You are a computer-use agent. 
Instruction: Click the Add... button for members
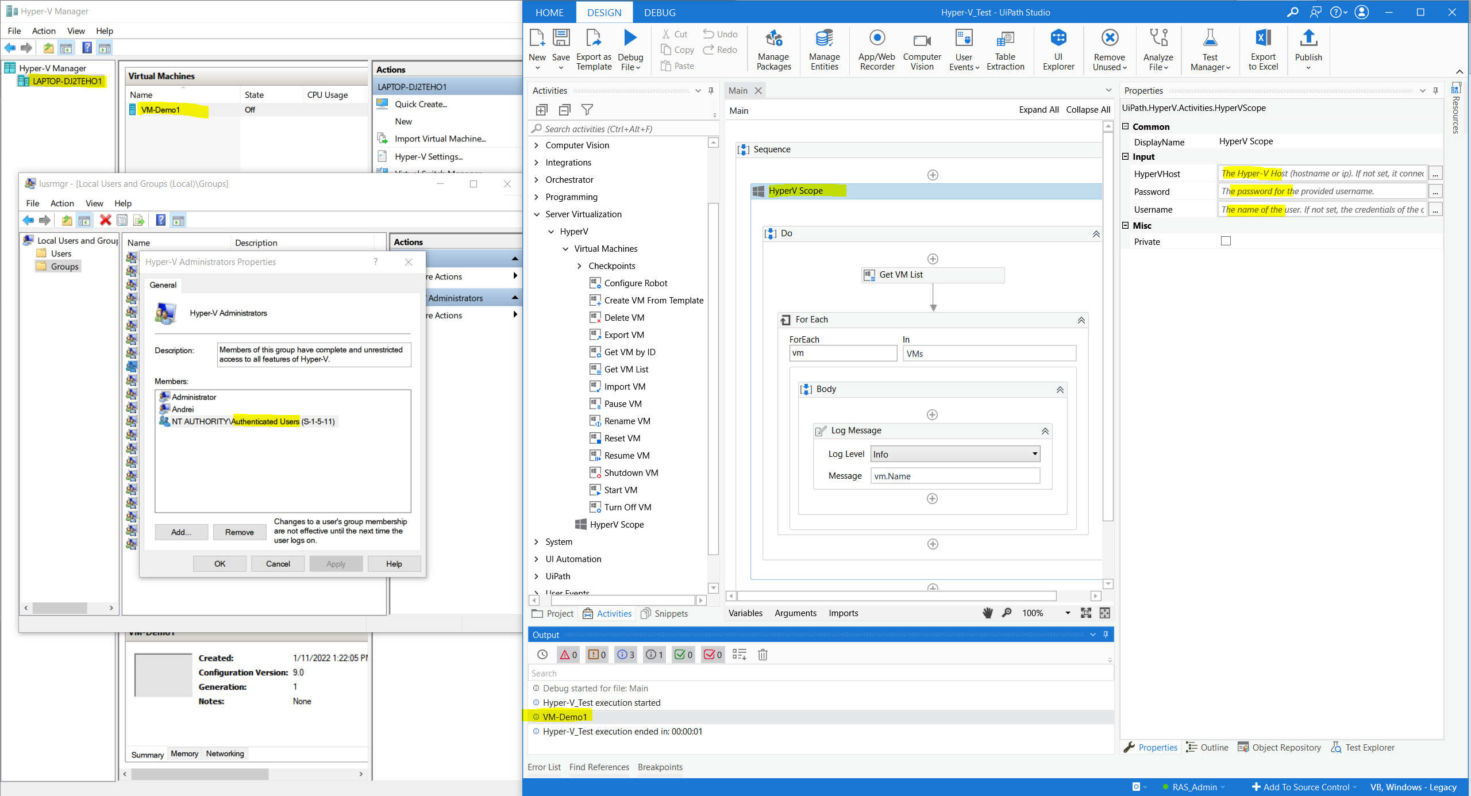point(181,532)
